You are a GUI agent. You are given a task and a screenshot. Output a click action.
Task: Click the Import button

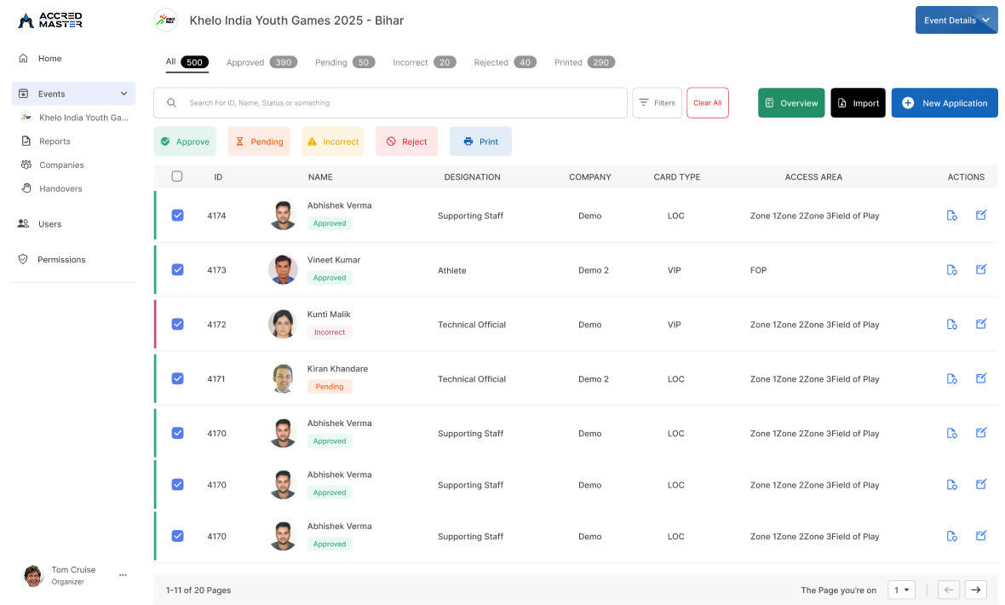(859, 102)
